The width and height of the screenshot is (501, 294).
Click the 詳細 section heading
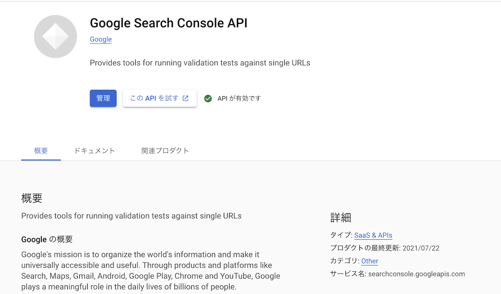point(340,217)
